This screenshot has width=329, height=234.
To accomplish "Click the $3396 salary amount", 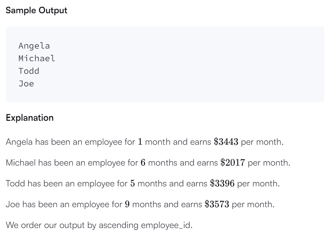I will pyautogui.click(x=222, y=183).
